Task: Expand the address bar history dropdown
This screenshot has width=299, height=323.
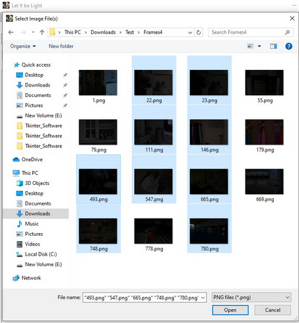Action: pyautogui.click(x=190, y=32)
